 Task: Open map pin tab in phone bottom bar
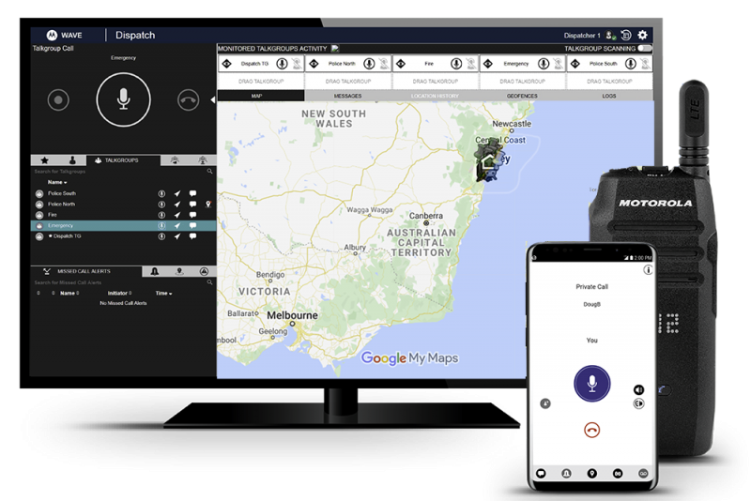(x=592, y=473)
